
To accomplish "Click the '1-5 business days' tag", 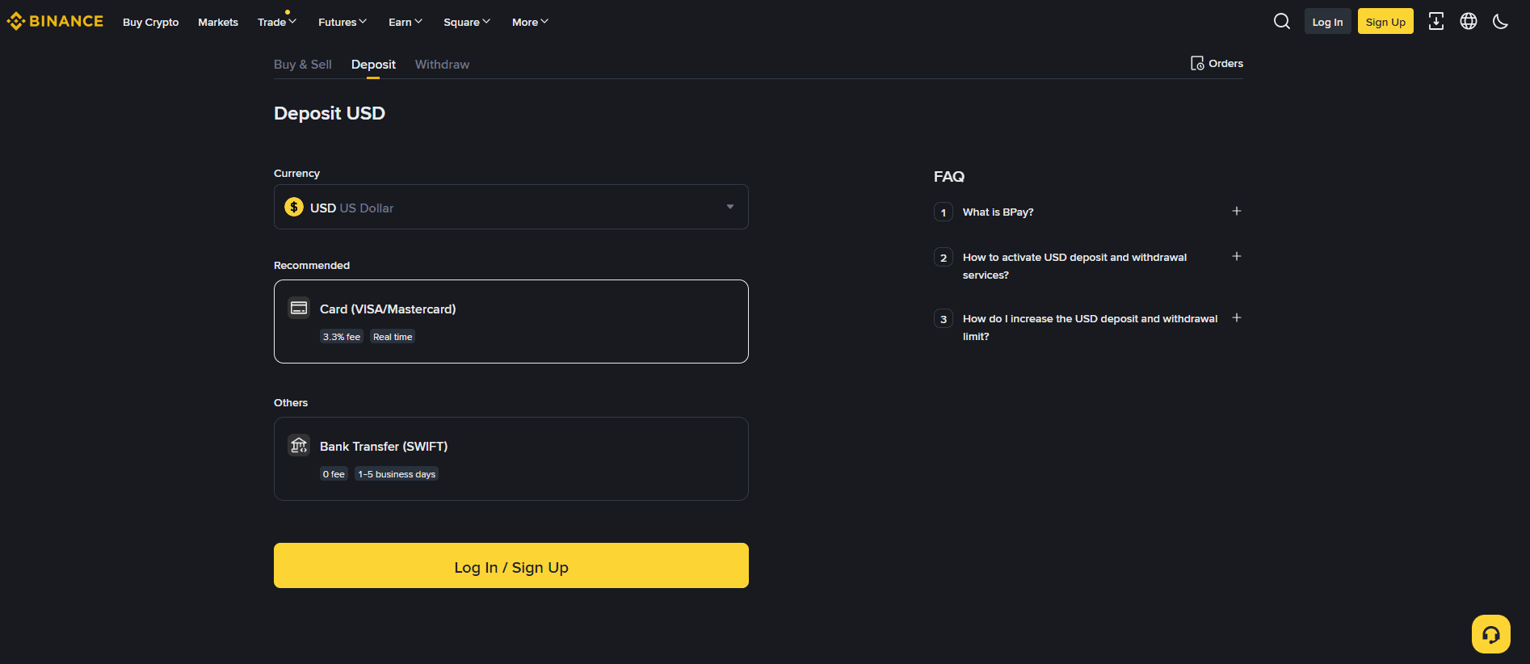I will [397, 474].
